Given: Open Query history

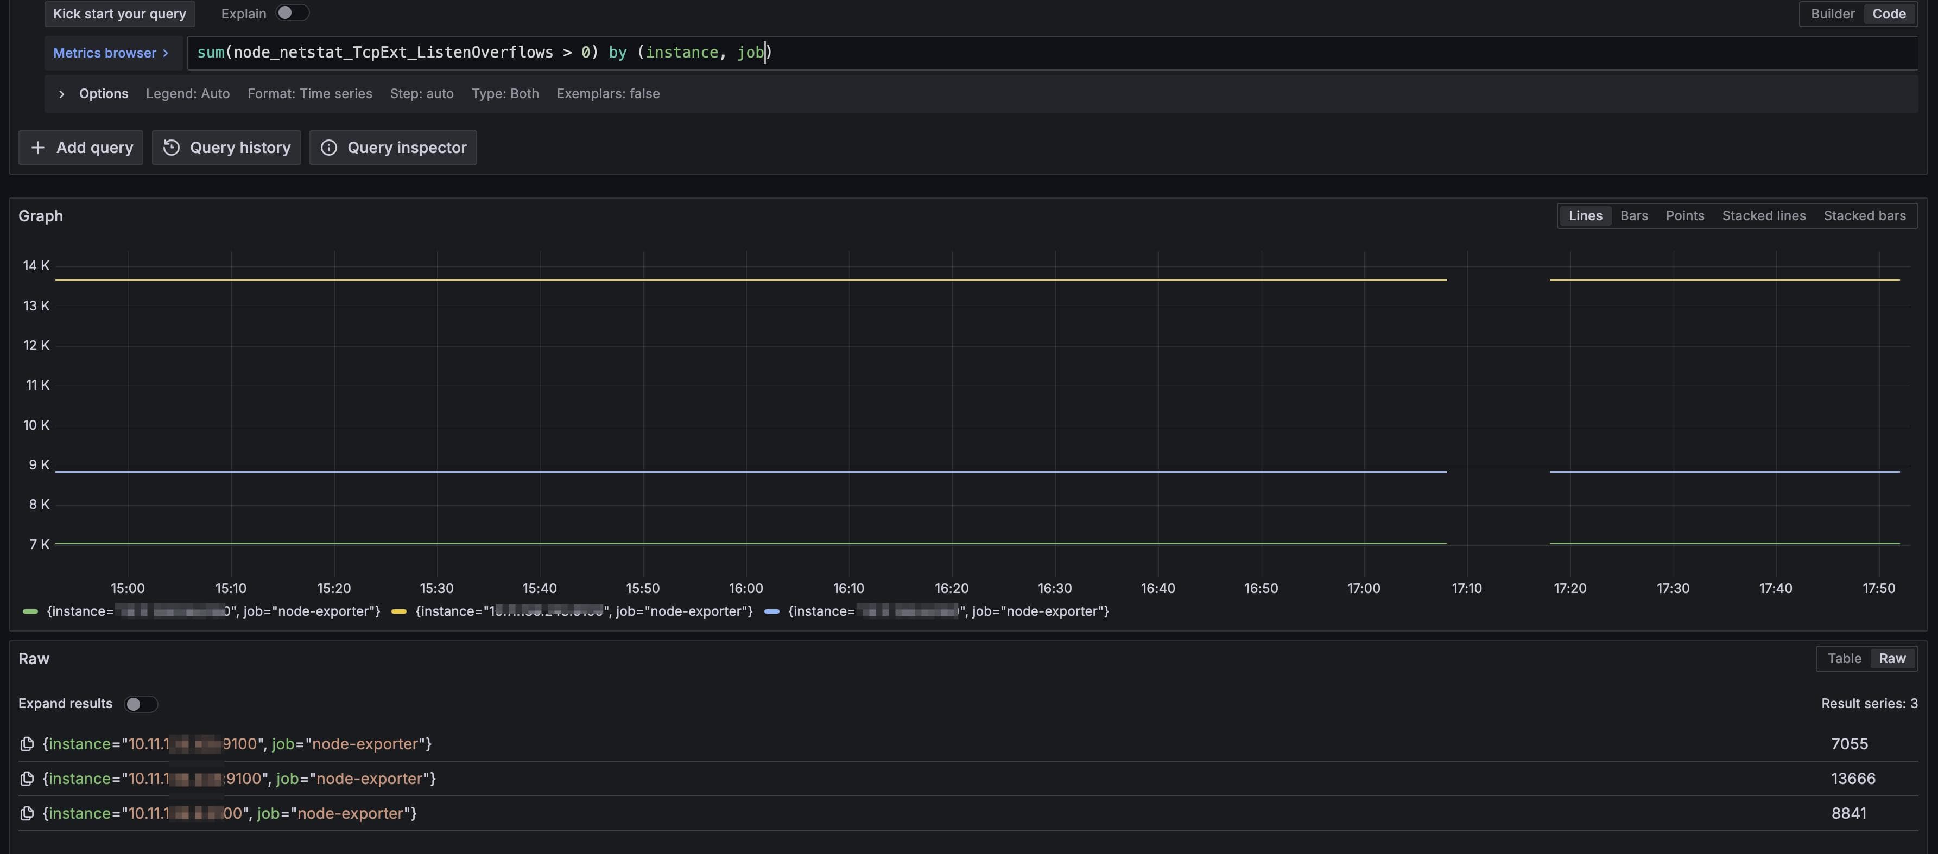Looking at the screenshot, I should pos(226,148).
